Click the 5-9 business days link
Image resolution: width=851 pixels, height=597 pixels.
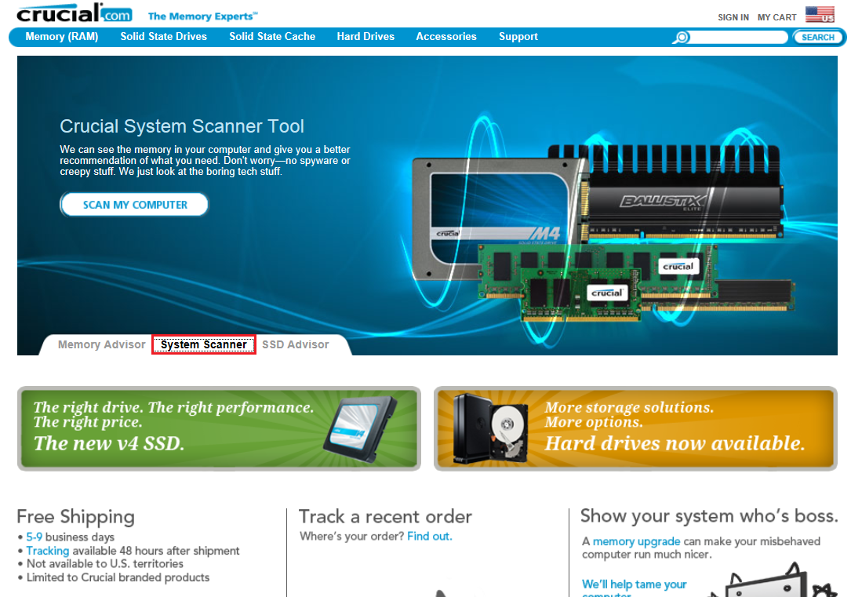coord(35,537)
